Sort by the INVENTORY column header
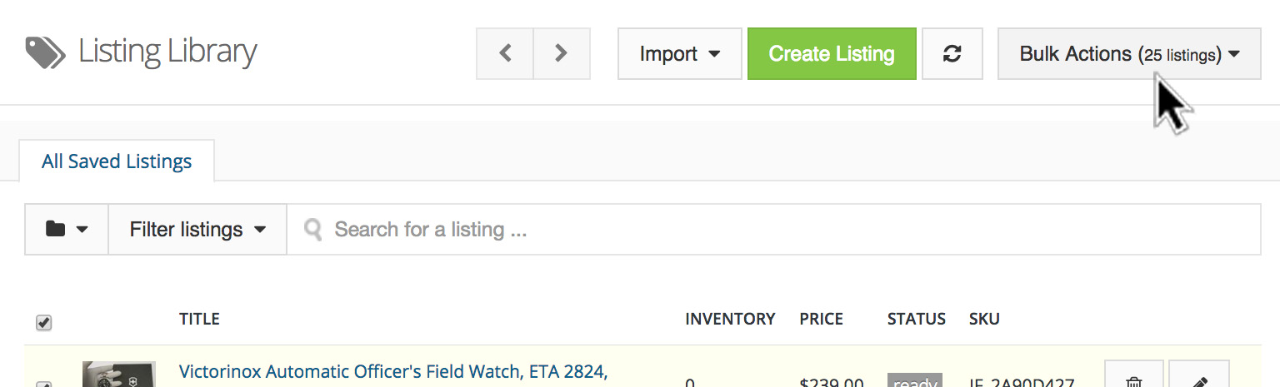This screenshot has height=387, width=1280. click(730, 319)
